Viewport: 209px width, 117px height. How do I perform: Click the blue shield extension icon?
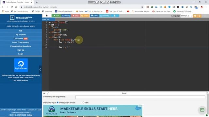(169, 7)
